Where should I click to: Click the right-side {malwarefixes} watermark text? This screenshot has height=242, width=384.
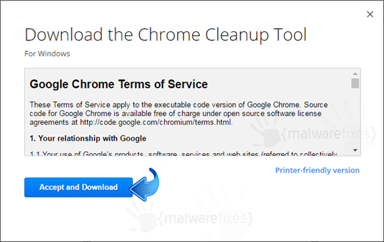point(329,134)
